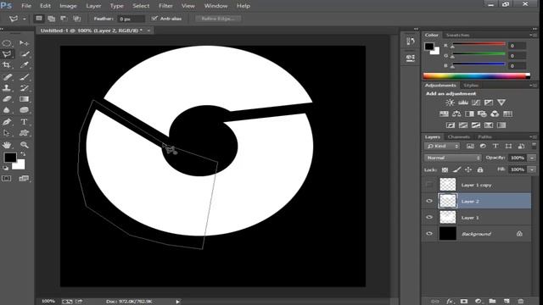
Task: Open the File menu
Action: [26, 6]
